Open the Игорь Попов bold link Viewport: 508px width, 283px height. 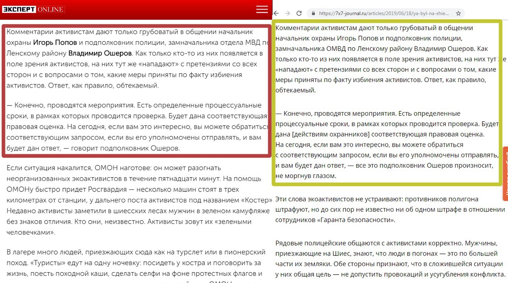click(x=55, y=42)
